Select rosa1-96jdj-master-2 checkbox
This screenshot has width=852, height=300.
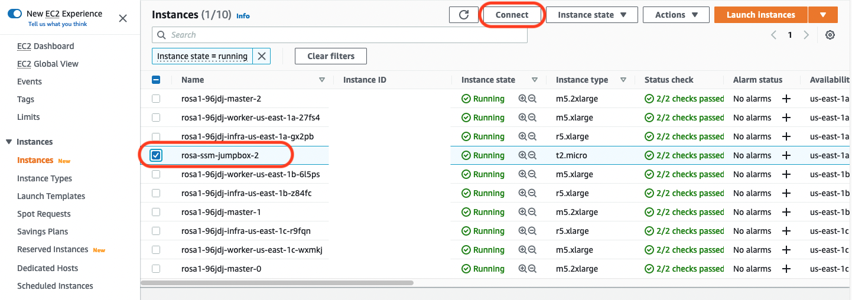point(156,99)
